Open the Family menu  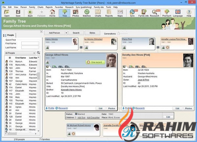click(32, 7)
